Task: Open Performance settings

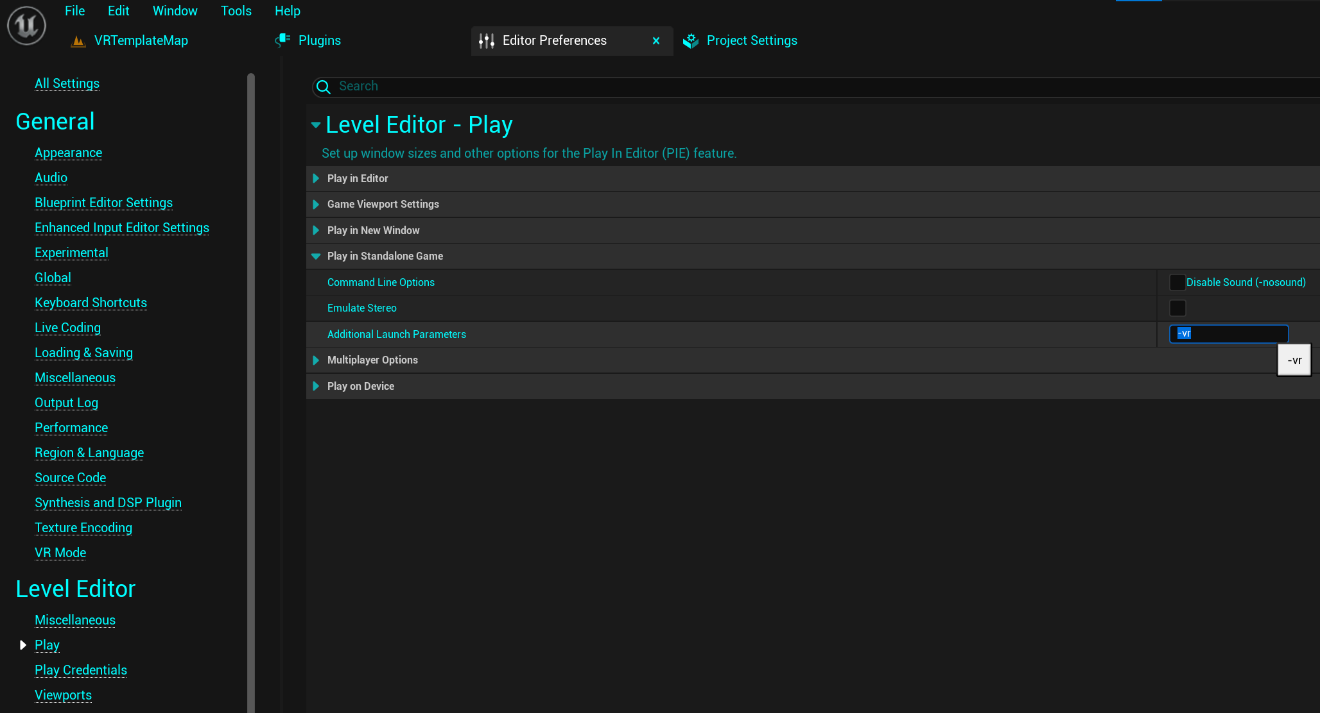Action: pyautogui.click(x=71, y=428)
